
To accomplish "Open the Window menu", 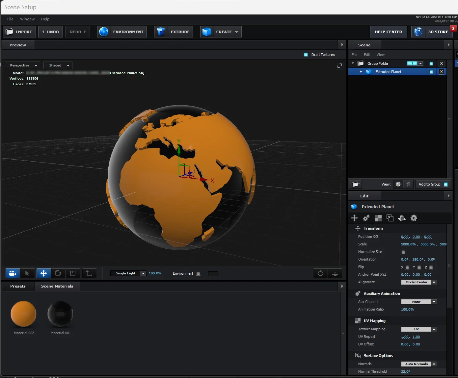I will pos(27,19).
